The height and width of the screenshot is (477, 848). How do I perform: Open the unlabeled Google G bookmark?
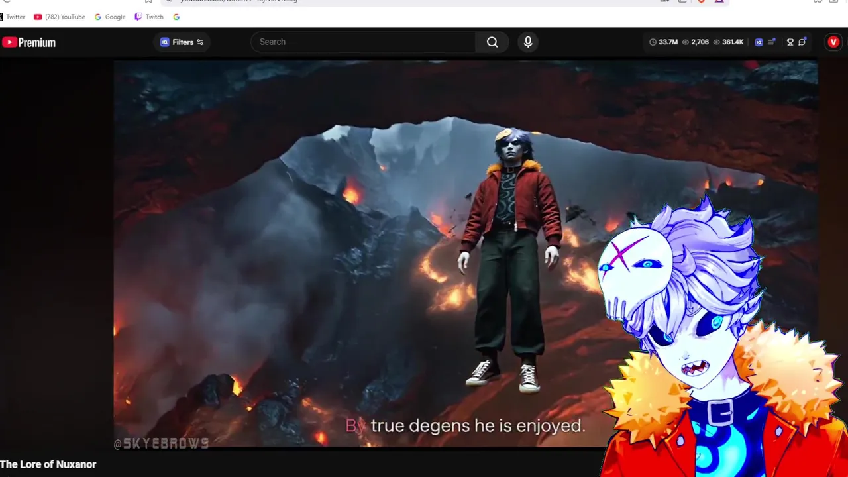[176, 17]
